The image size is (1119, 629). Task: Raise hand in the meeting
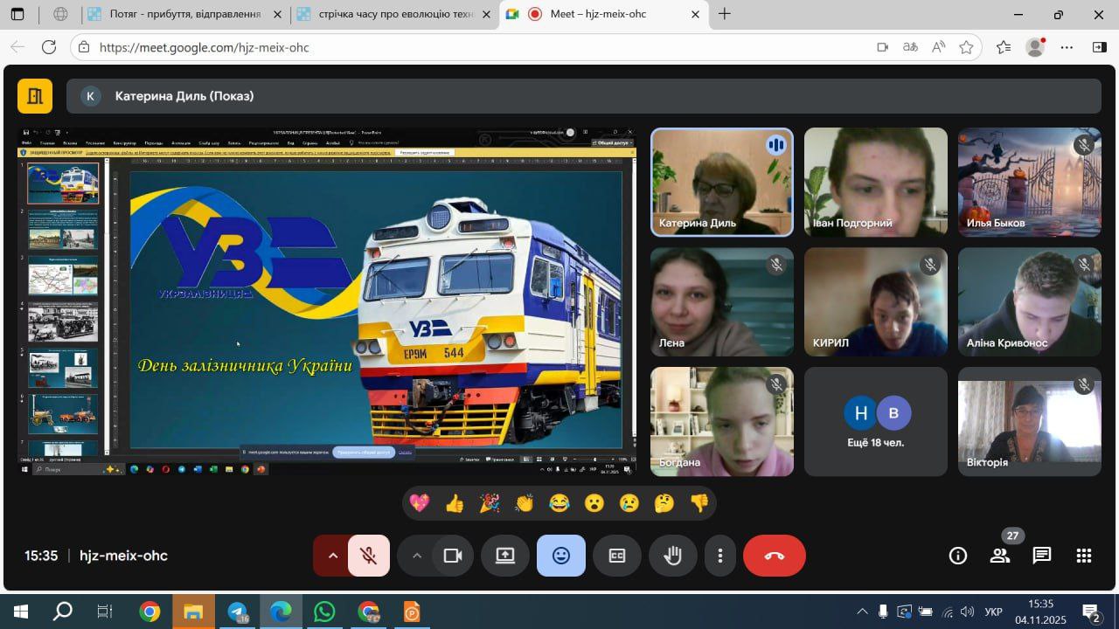point(672,556)
